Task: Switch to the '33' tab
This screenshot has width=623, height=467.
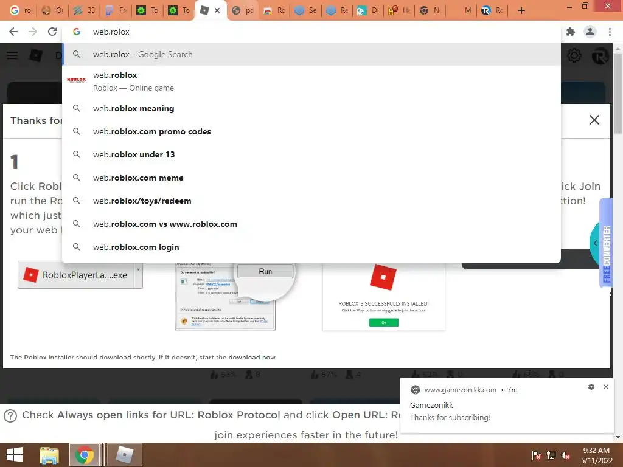Action: click(84, 10)
